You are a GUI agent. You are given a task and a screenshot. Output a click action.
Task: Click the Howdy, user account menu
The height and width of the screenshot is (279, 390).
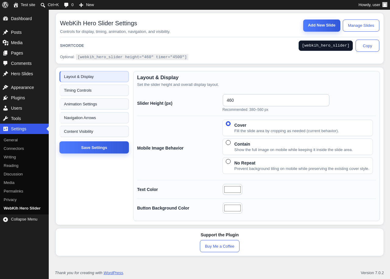tap(373, 5)
